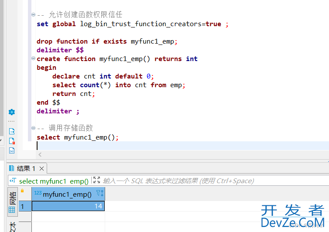Click the line 'drop function if exists myfunc1_emp'
Screen dimensions: 329x232
tap(107, 41)
